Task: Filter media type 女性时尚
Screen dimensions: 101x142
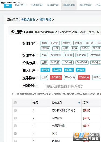Action: tap(96, 55)
